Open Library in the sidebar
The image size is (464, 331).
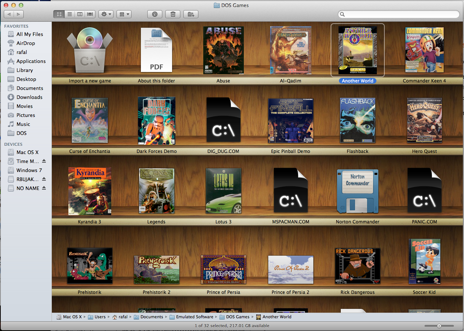coord(26,70)
